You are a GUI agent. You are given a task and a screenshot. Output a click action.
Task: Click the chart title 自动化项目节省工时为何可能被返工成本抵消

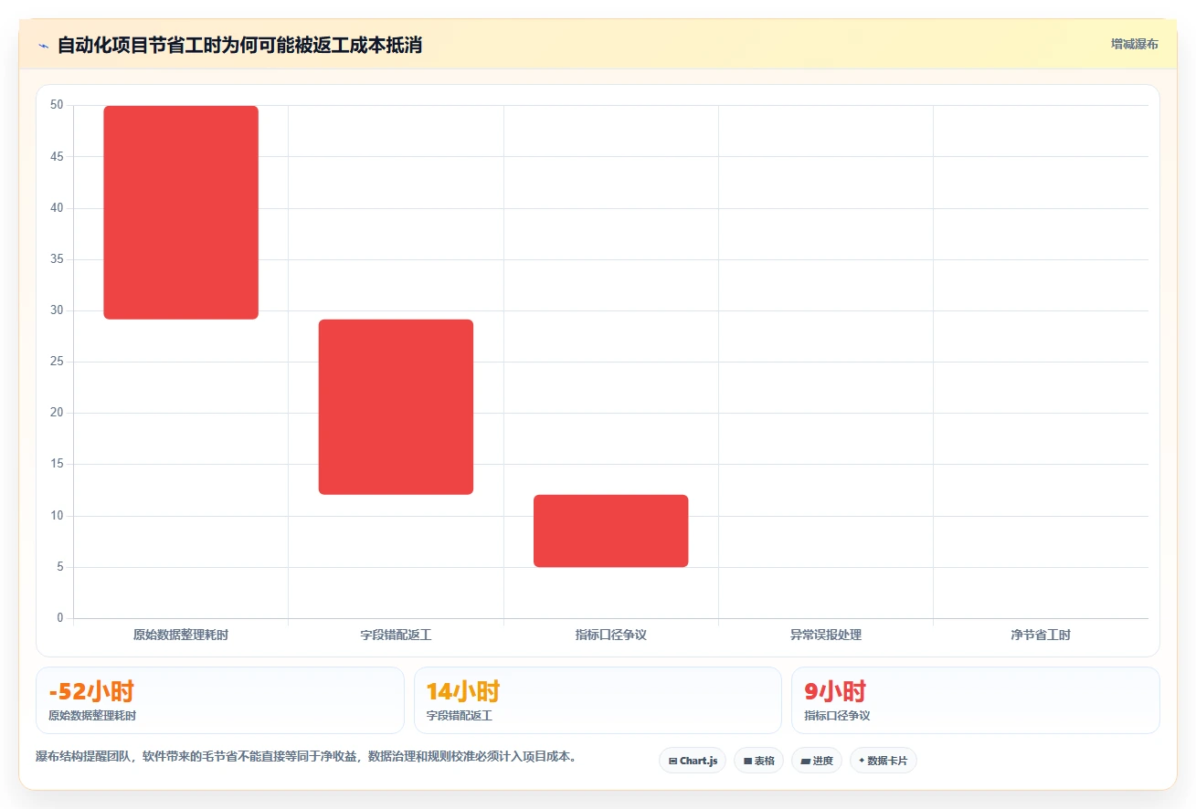pyautogui.click(x=239, y=45)
